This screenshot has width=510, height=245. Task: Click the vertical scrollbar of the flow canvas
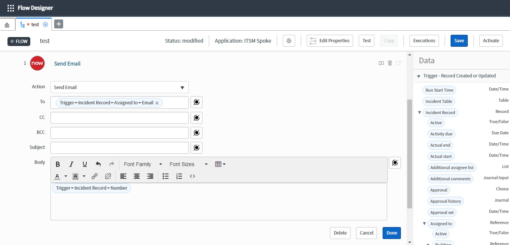tap(409, 153)
